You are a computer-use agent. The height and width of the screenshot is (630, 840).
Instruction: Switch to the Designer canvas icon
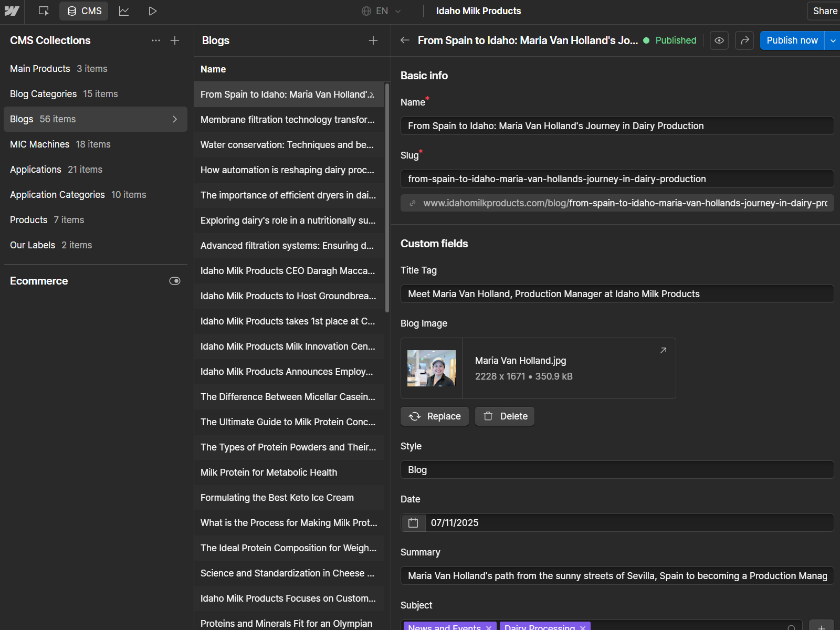pos(44,11)
